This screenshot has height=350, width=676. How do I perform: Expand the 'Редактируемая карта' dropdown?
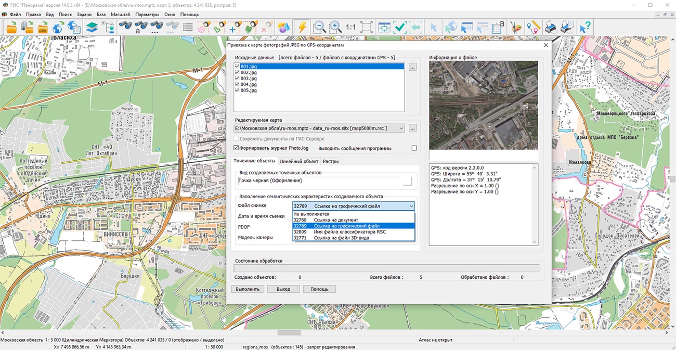pos(400,128)
